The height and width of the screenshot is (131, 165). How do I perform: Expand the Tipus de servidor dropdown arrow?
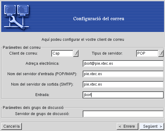coord(161,53)
